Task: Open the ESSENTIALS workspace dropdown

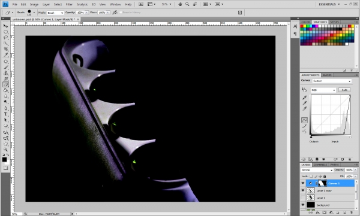Action: point(329,4)
